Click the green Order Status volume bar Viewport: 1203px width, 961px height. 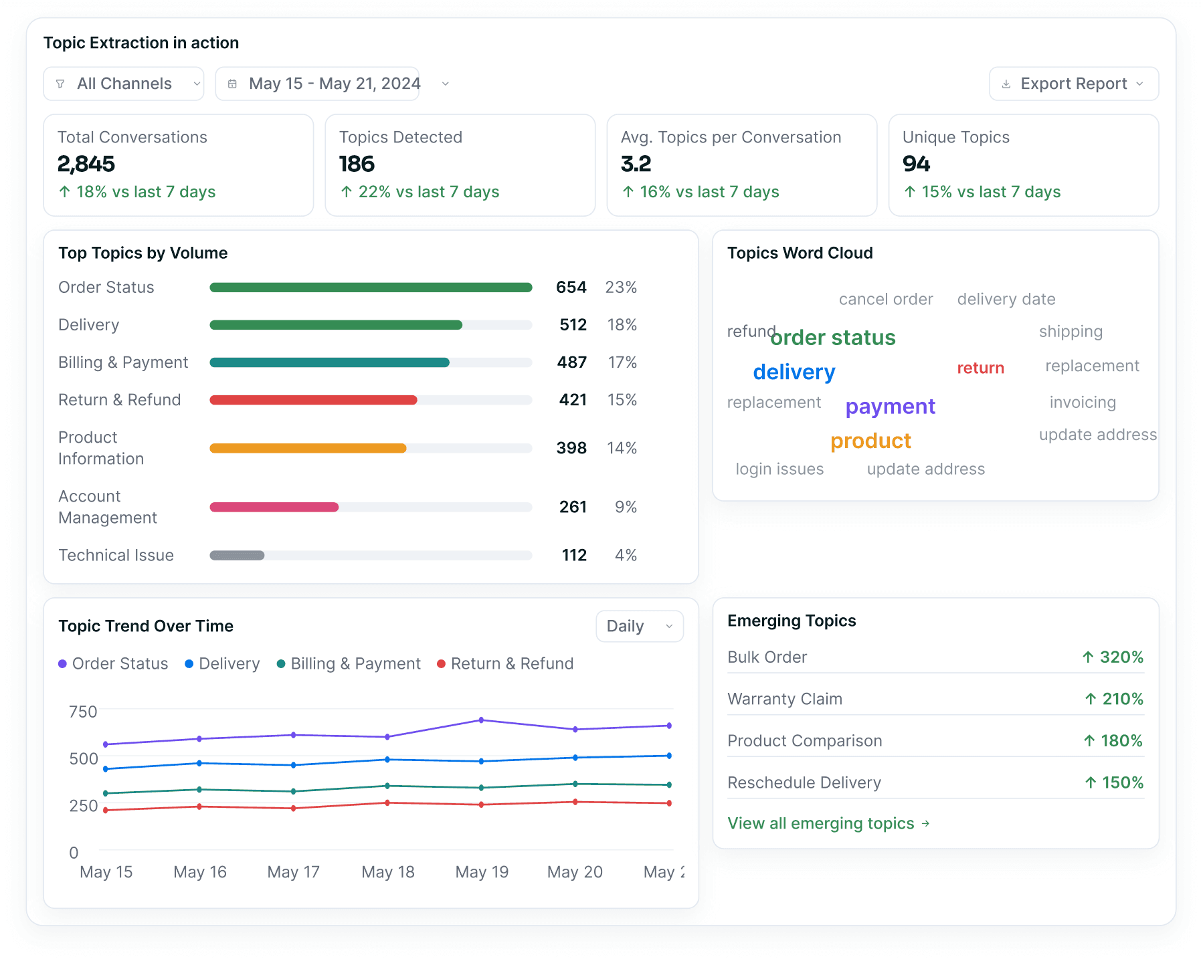[371, 288]
